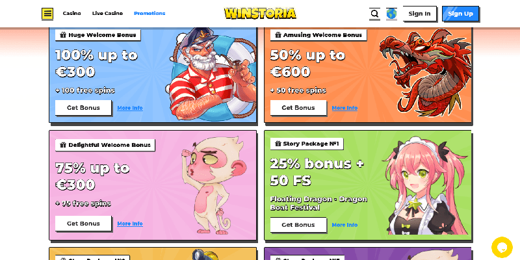Screen dimensions: 520x260
Task: Open the Live Casino menu item
Action: tap(107, 14)
